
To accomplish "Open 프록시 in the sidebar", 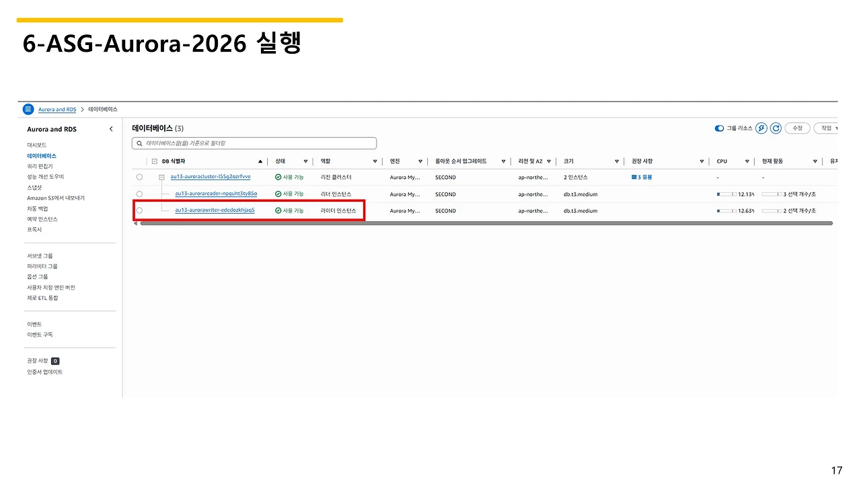I will point(34,229).
